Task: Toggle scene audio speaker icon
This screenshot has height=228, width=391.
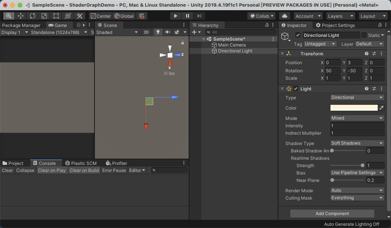Action: (167, 32)
